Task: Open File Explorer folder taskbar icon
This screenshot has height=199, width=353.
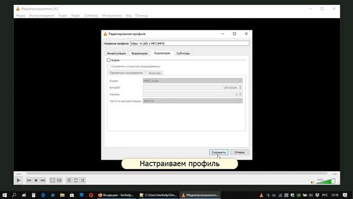Action: point(62,195)
